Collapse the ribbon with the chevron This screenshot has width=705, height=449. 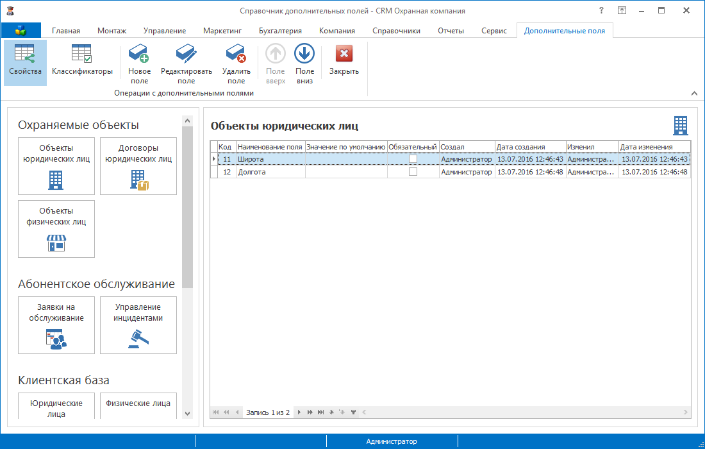tap(694, 94)
